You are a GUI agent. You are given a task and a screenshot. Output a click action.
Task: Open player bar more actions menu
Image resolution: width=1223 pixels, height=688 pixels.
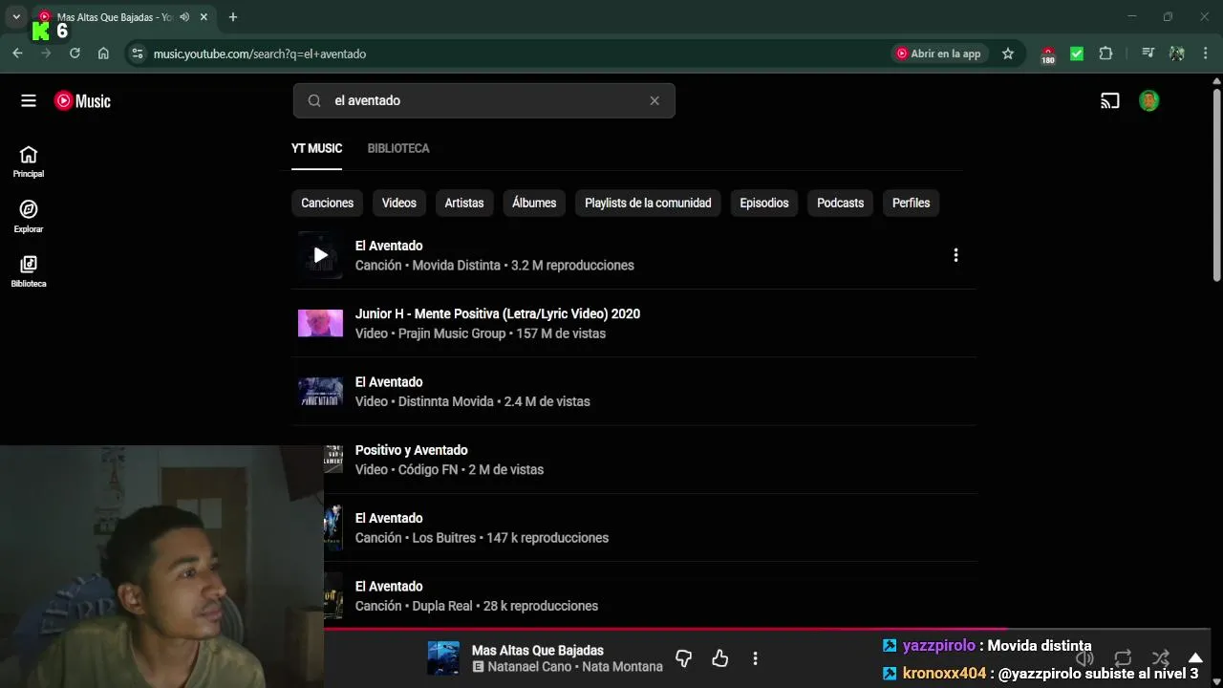pyautogui.click(x=755, y=658)
